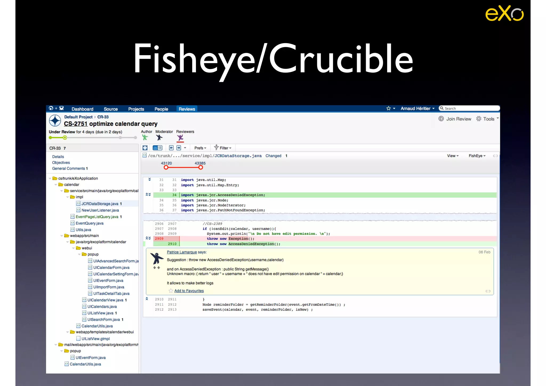Viewport: 546px width, 386px height.
Task: Click the Add to Favourites link
Action: pyautogui.click(x=189, y=291)
